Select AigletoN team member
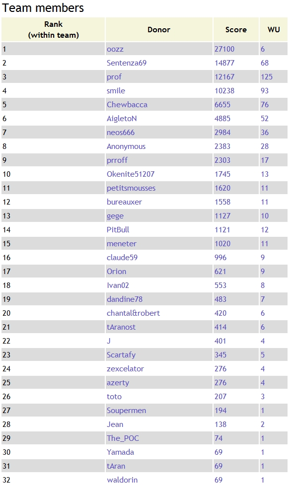This screenshot has width=293, height=492. 122,119
